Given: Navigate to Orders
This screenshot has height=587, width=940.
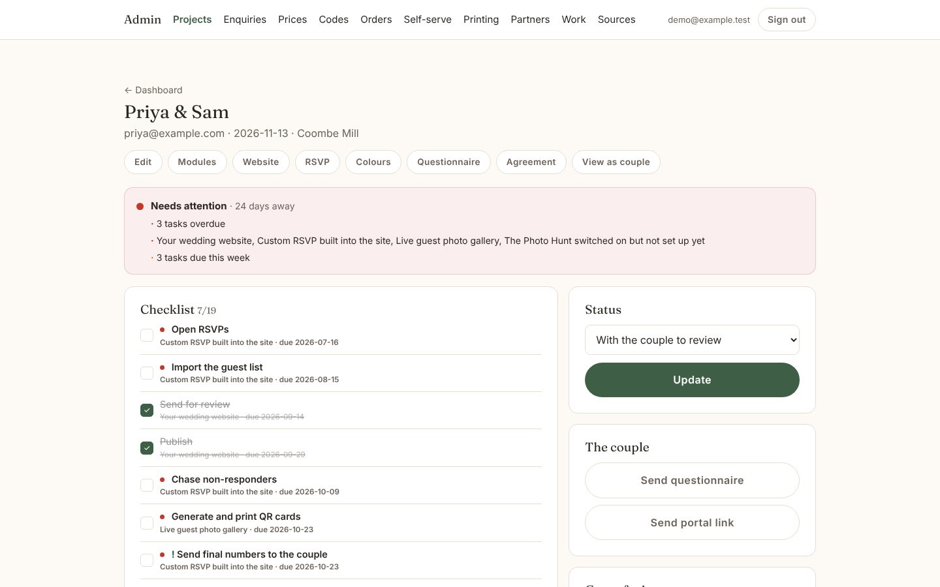Looking at the screenshot, I should click(x=376, y=20).
